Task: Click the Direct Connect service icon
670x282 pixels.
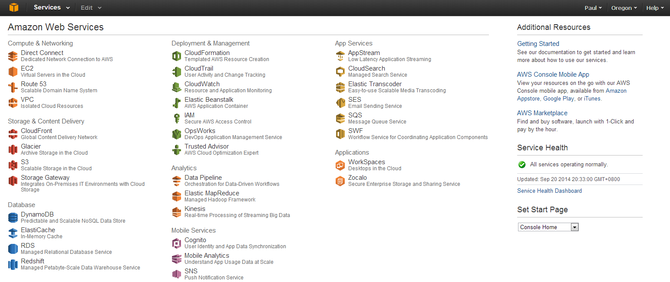Action: pyautogui.click(x=13, y=56)
